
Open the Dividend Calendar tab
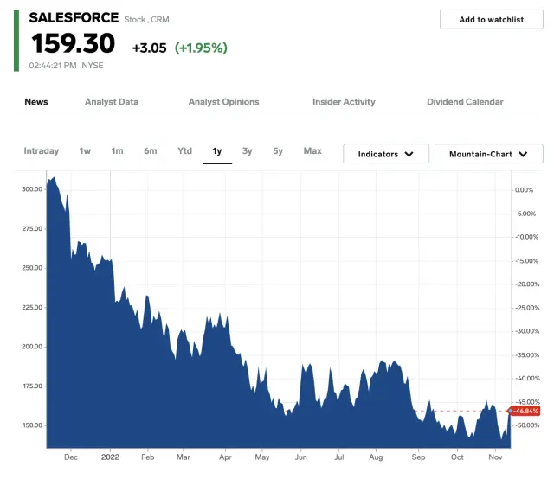click(465, 102)
